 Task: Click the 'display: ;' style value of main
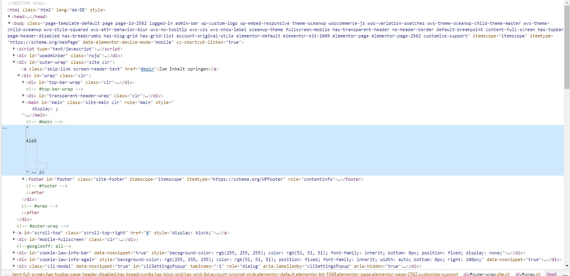pyautogui.click(x=45, y=109)
